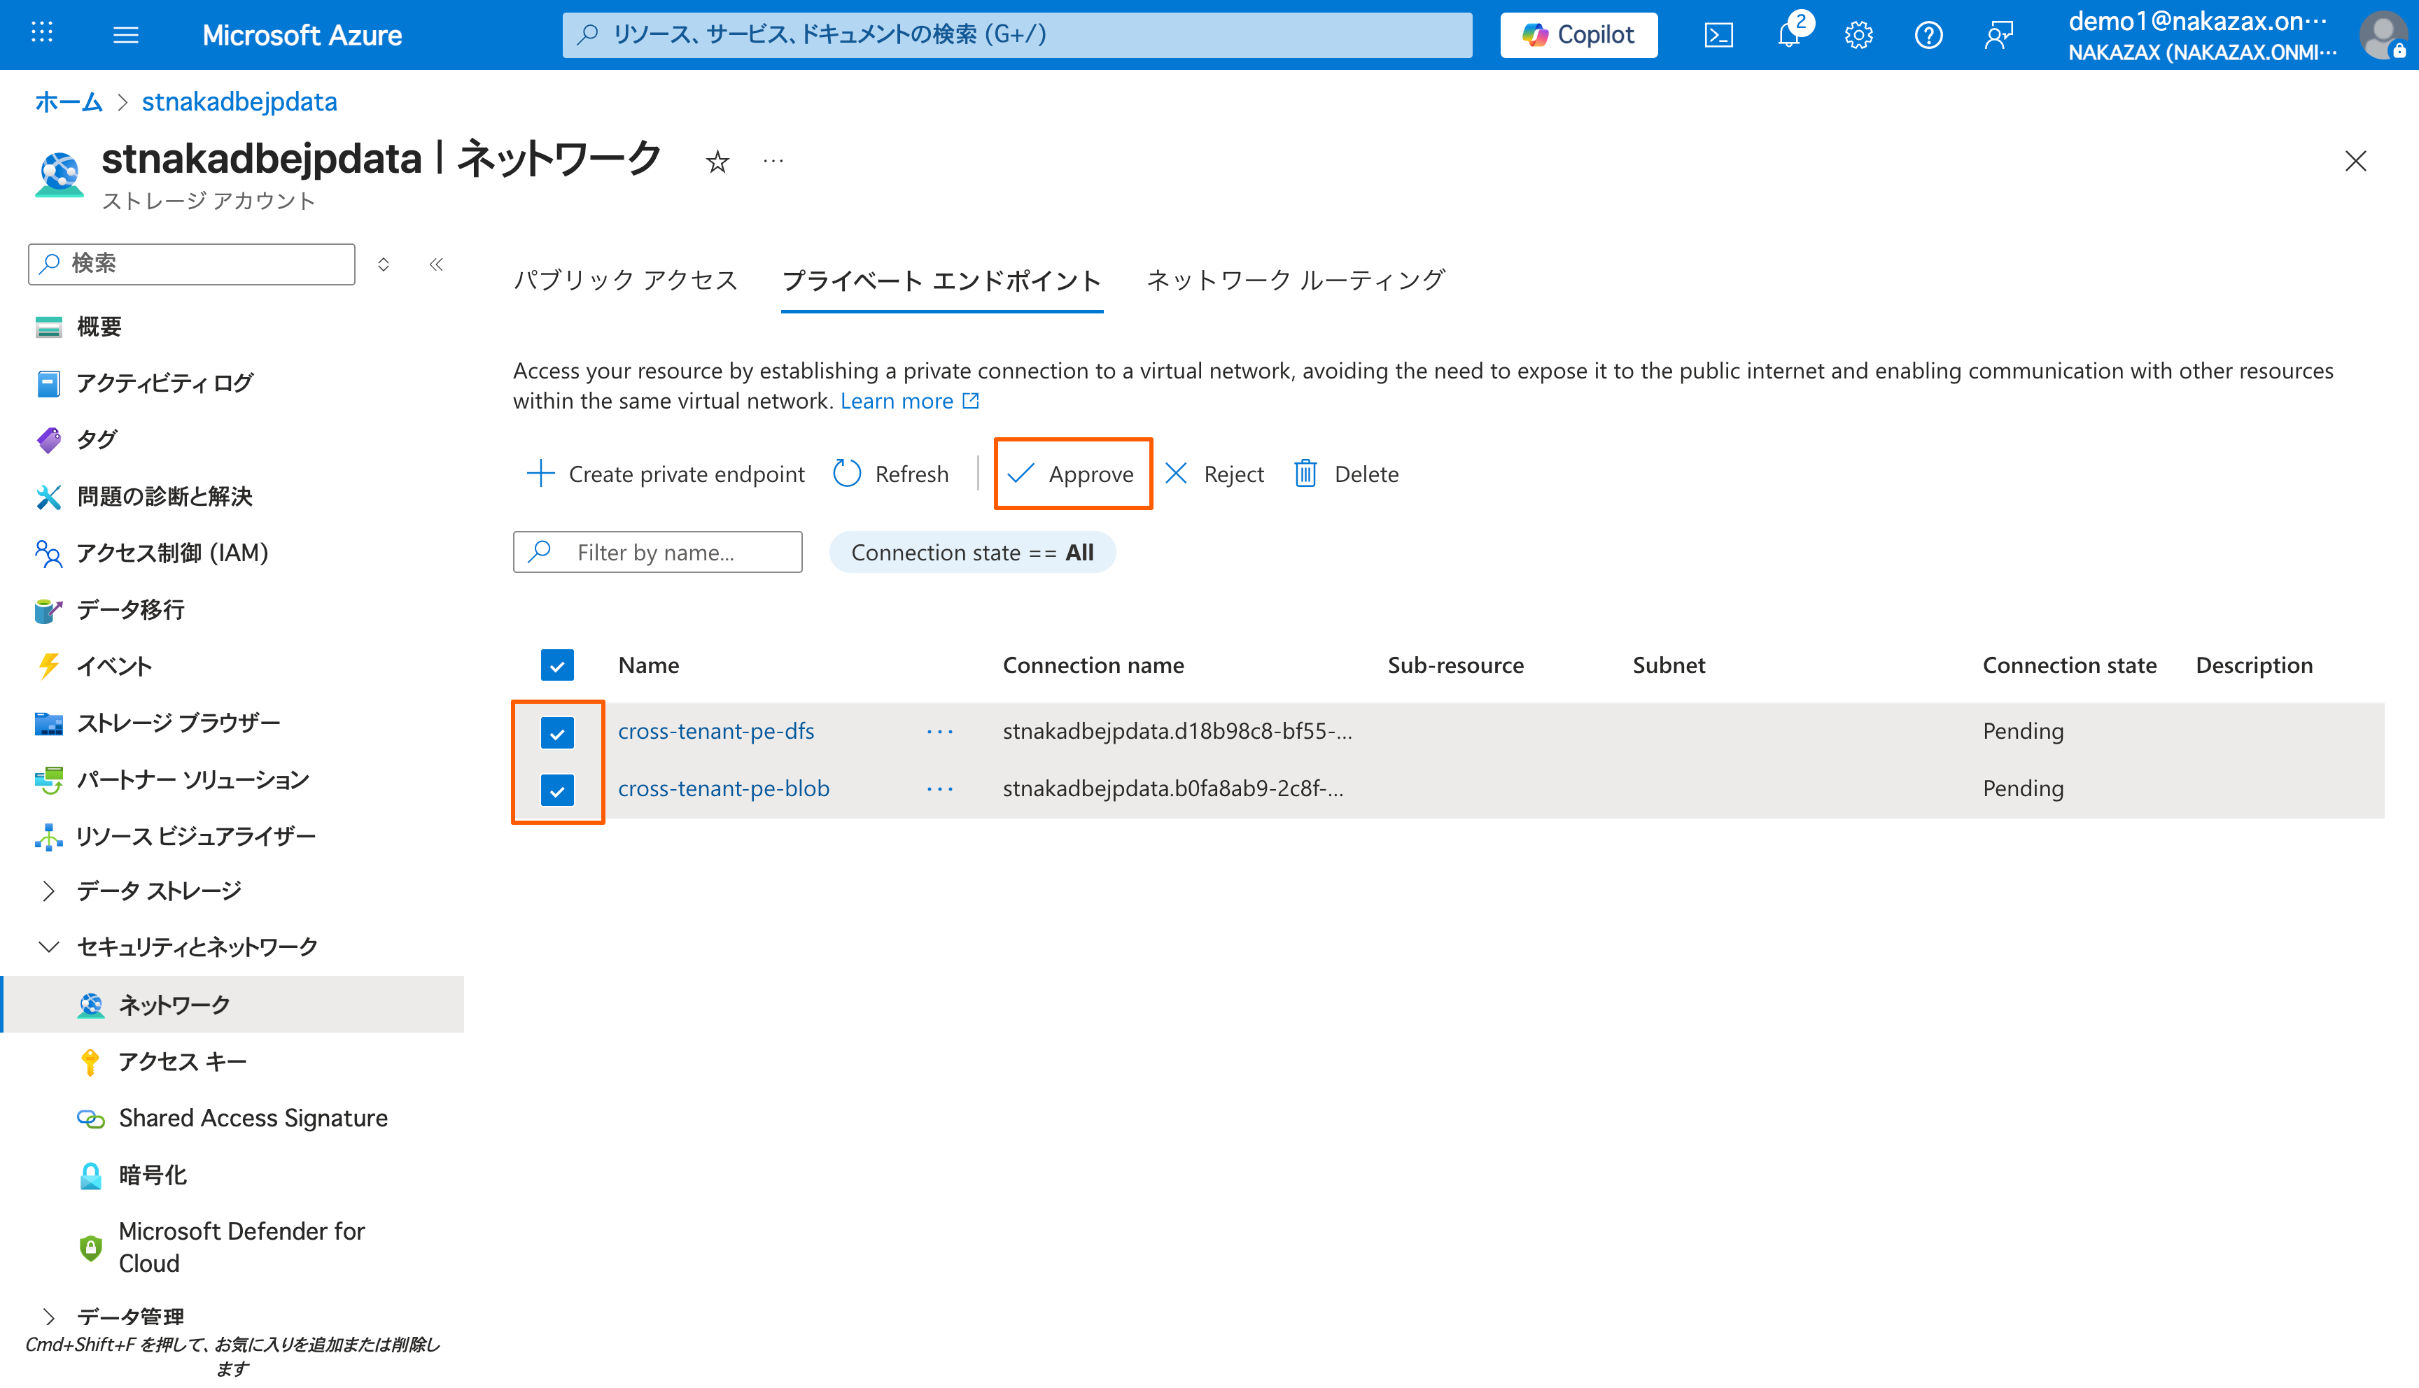Switch to the パブリック アクセス tab
This screenshot has width=2419, height=1388.
click(x=626, y=281)
